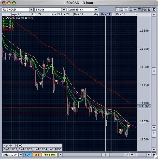Open the 3 hour timeframe dropdown

click(64, 10)
